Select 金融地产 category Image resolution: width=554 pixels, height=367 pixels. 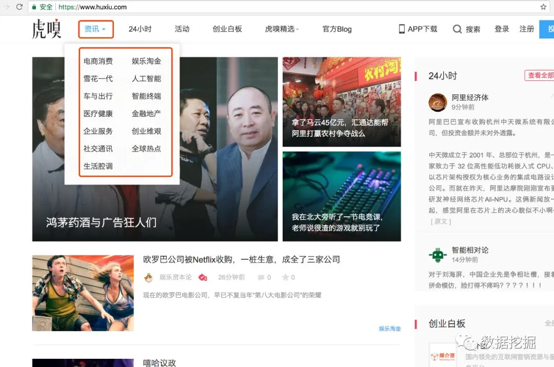(x=146, y=114)
